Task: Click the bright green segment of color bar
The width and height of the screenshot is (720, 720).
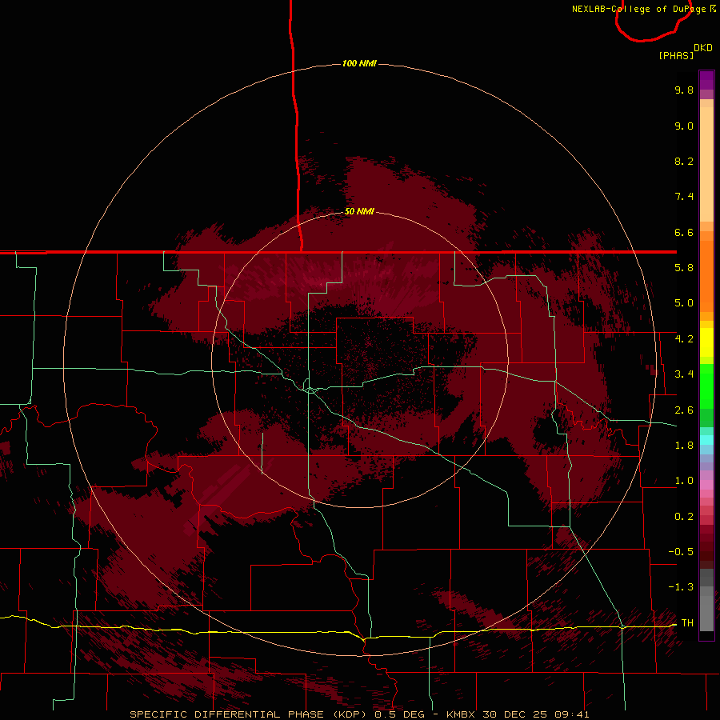Action: point(706,386)
